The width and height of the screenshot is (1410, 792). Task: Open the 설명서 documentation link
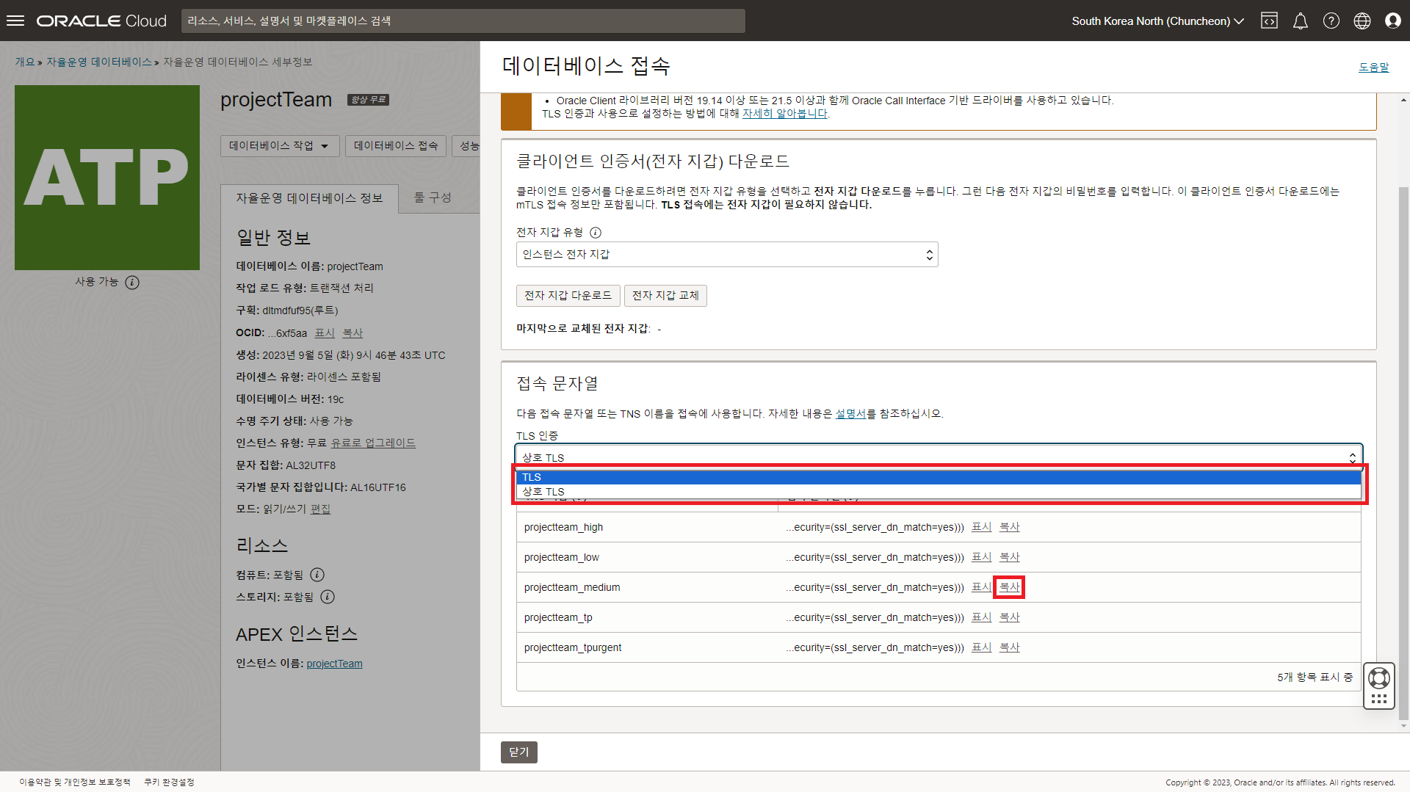point(851,414)
